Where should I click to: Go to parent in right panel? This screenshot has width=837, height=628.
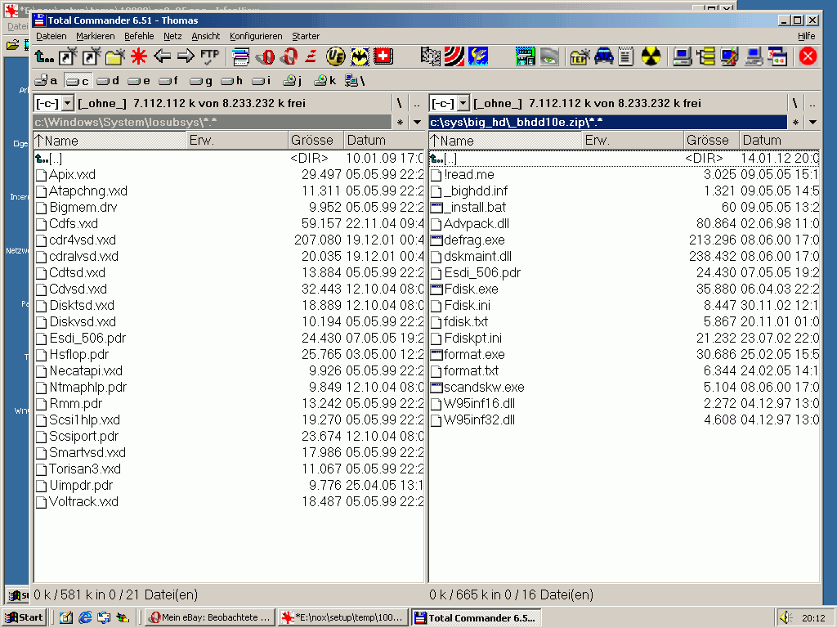(x=812, y=102)
